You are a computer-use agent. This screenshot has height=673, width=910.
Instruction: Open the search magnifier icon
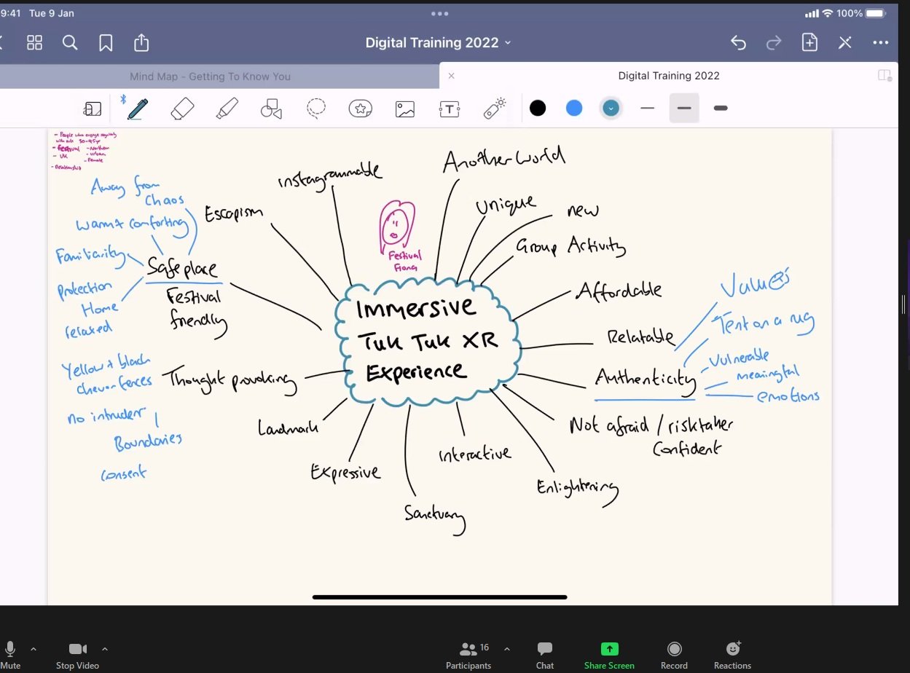70,43
